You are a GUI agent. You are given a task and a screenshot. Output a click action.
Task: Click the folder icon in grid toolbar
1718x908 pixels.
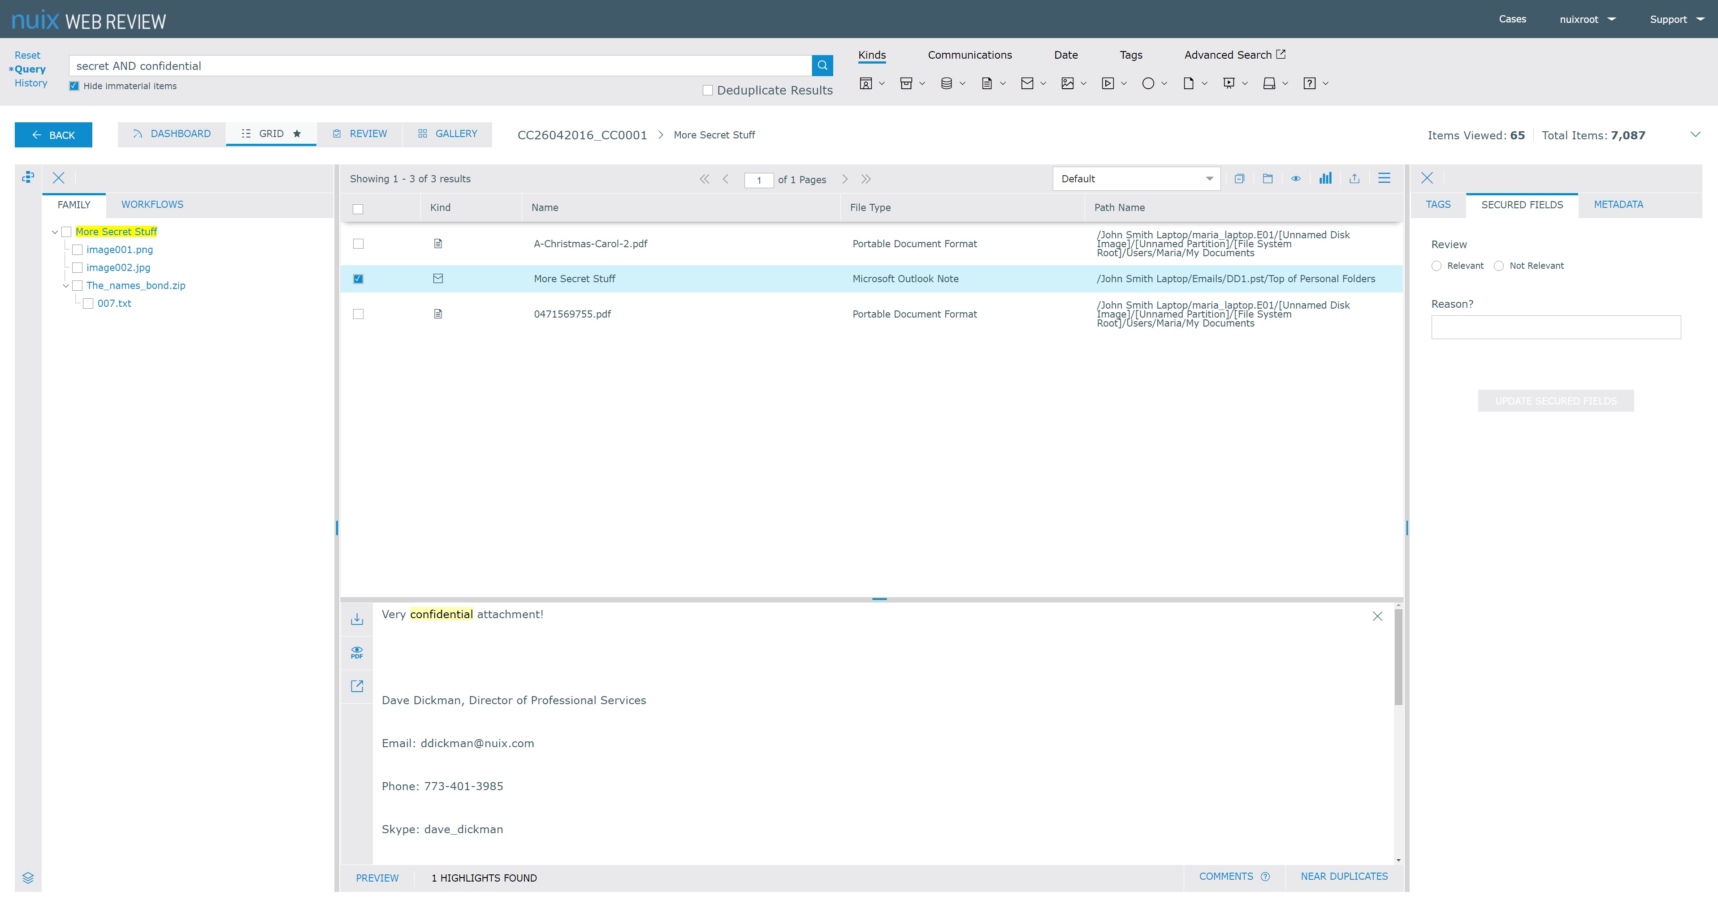point(1267,179)
